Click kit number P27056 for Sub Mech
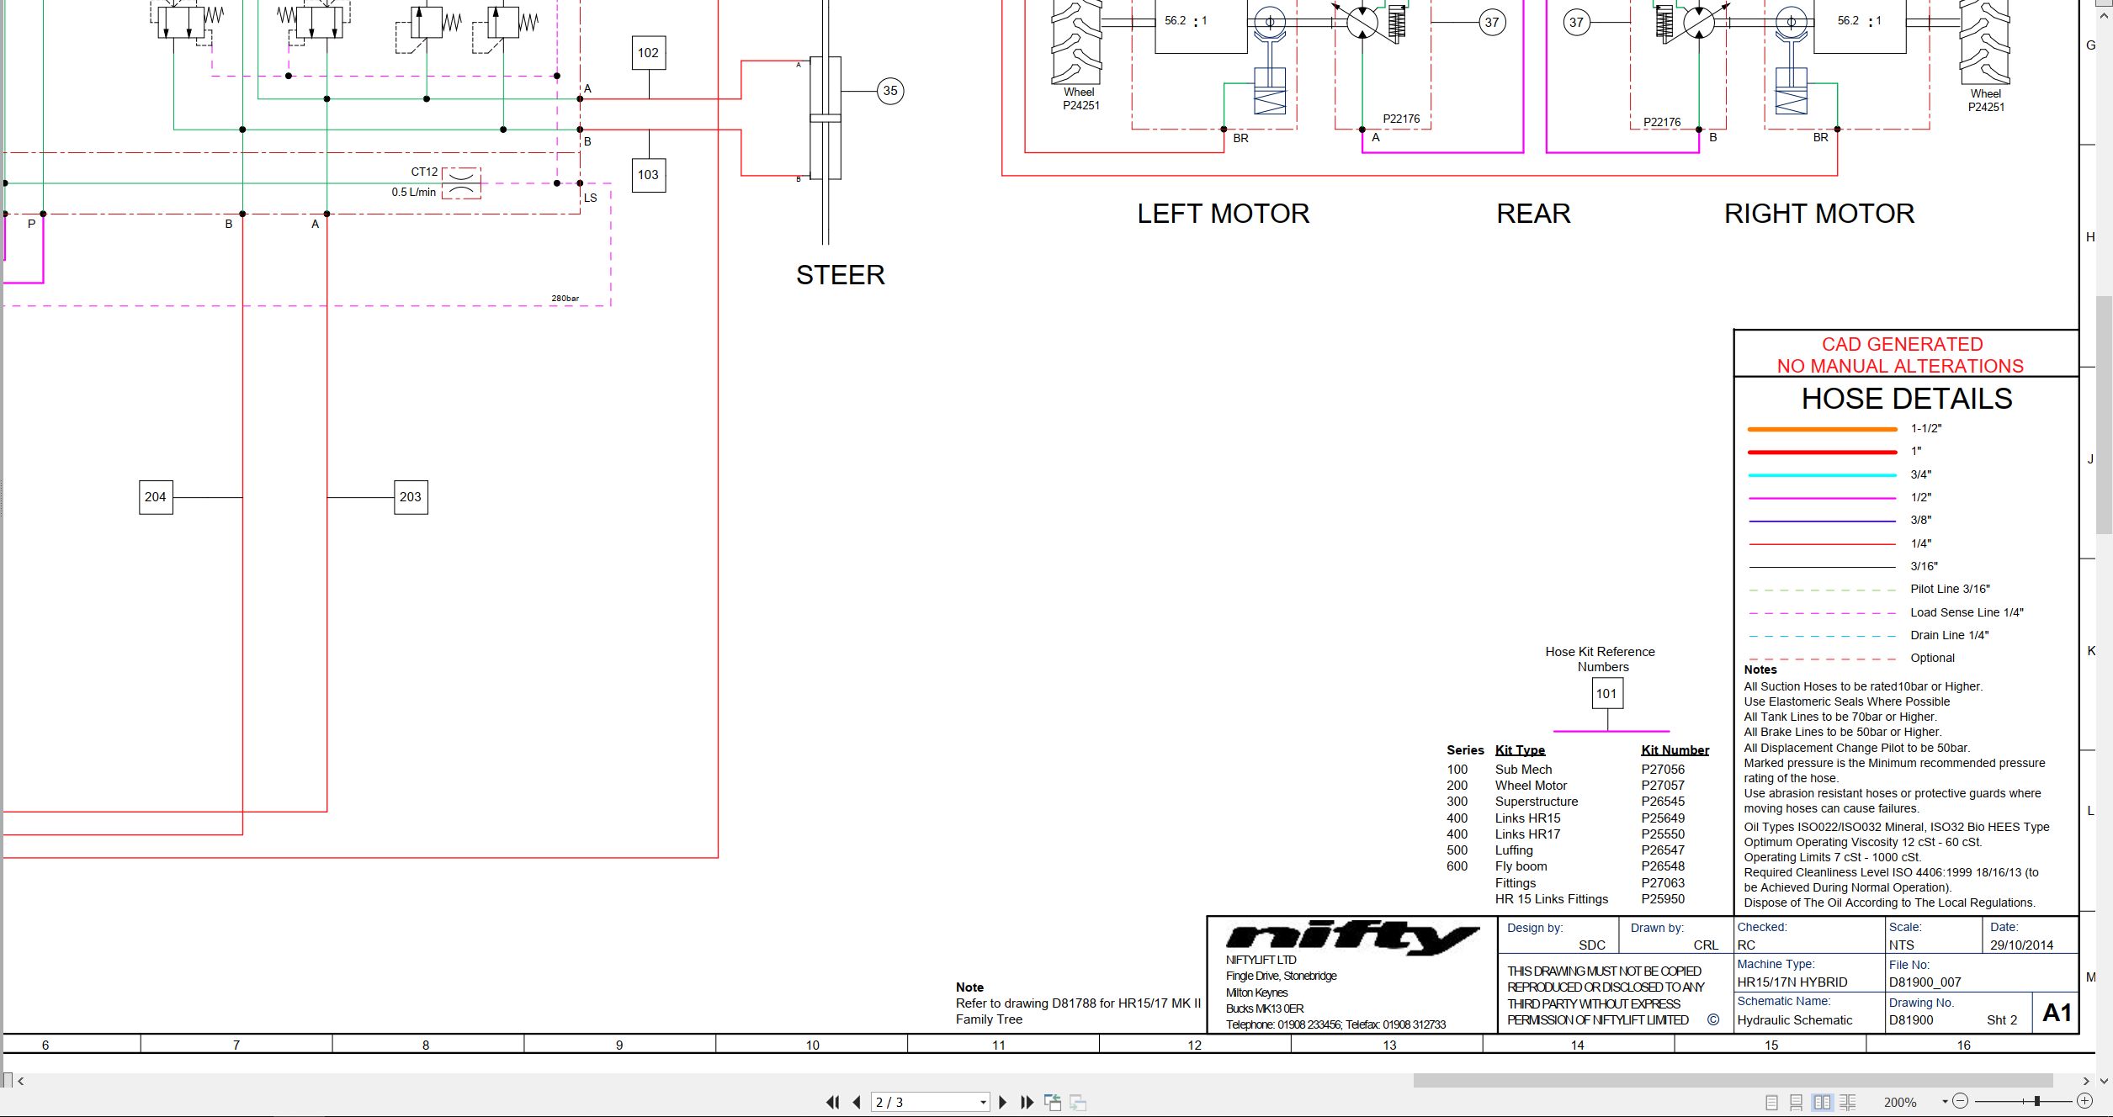This screenshot has width=2113, height=1117. (x=1663, y=770)
